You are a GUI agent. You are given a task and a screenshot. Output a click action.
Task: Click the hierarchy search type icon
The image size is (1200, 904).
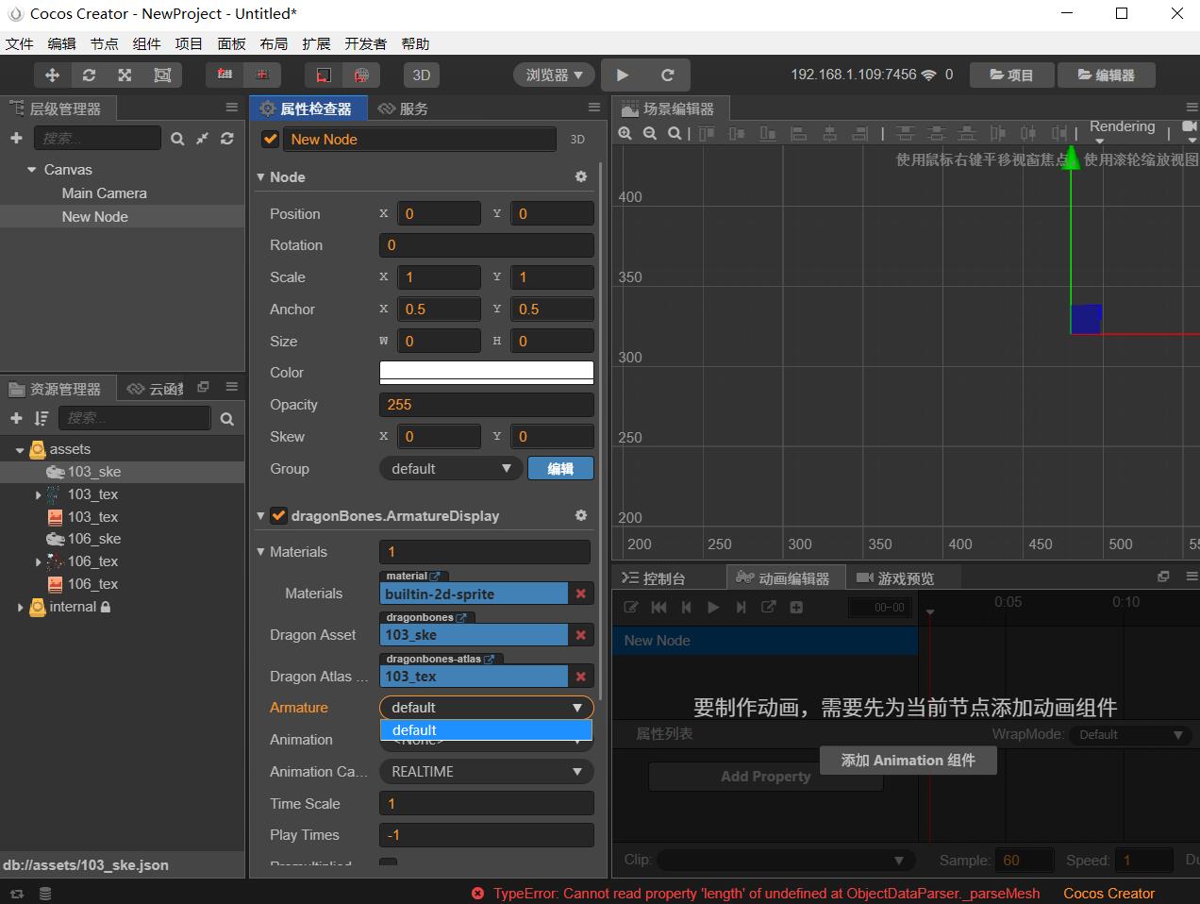pos(177,139)
